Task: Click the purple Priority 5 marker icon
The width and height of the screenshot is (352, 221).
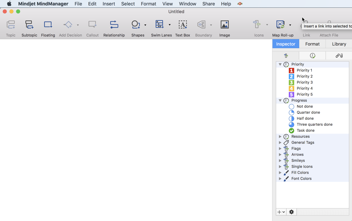Action: [292, 94]
